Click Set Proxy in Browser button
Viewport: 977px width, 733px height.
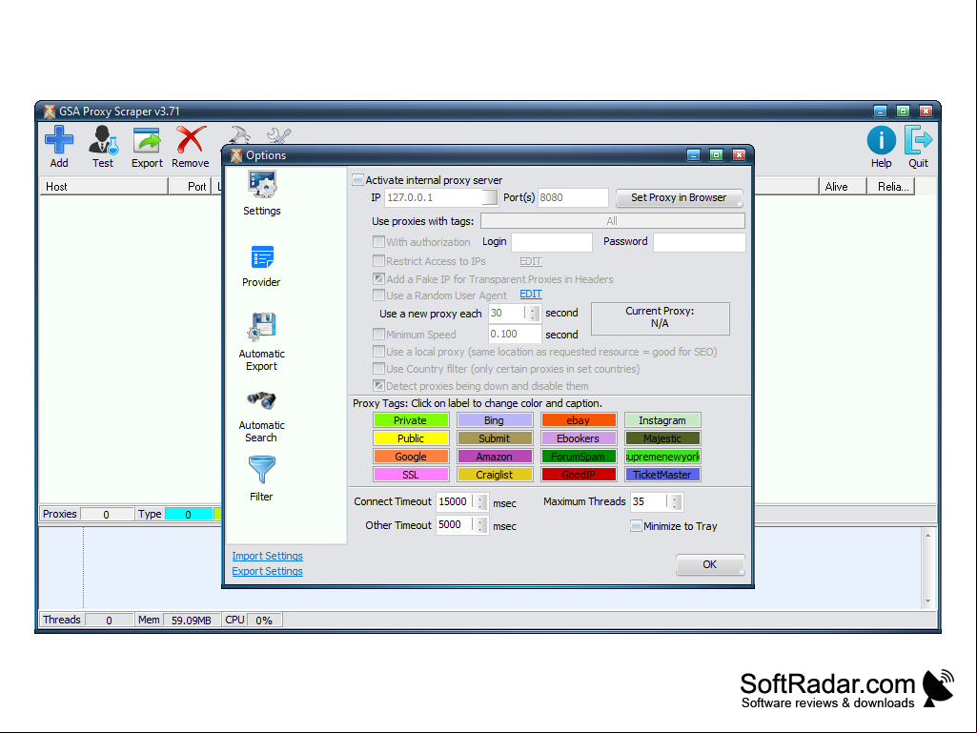click(x=679, y=197)
